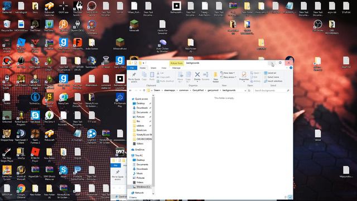Image resolution: width=357 pixels, height=201 pixels.
Task: Click the Refresh button beside the address bar
Action: [x=249, y=90]
